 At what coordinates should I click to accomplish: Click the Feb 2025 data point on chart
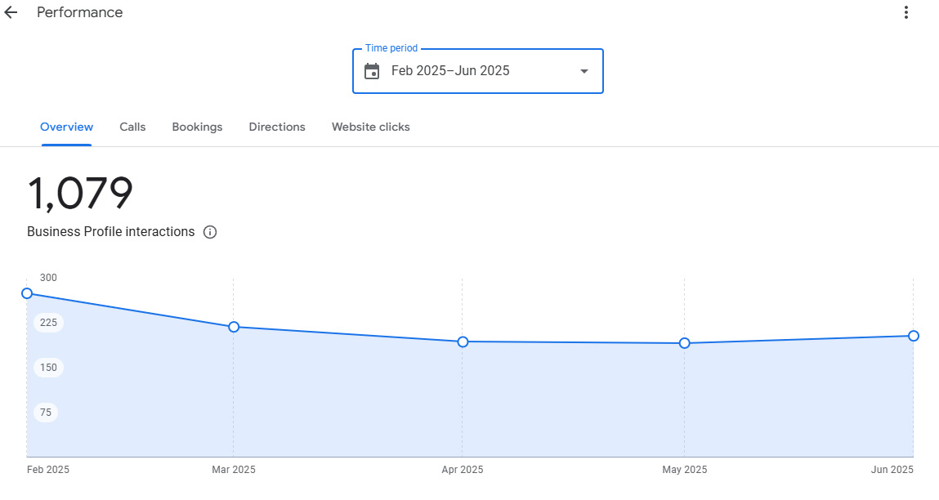click(27, 293)
